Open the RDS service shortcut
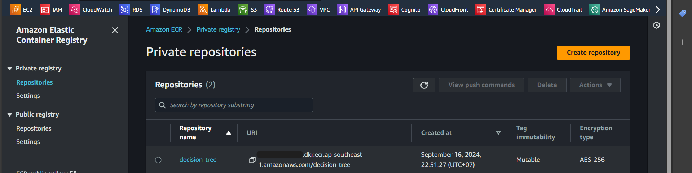692x173 pixels. 131,10
